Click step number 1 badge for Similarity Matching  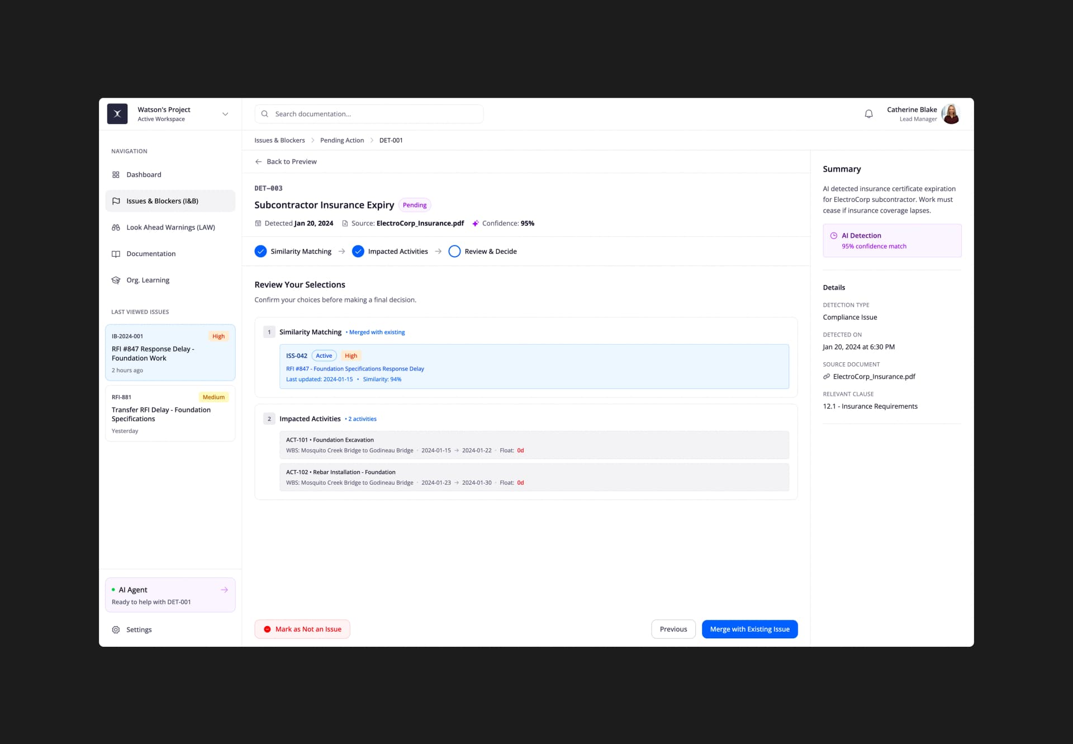[x=269, y=333]
